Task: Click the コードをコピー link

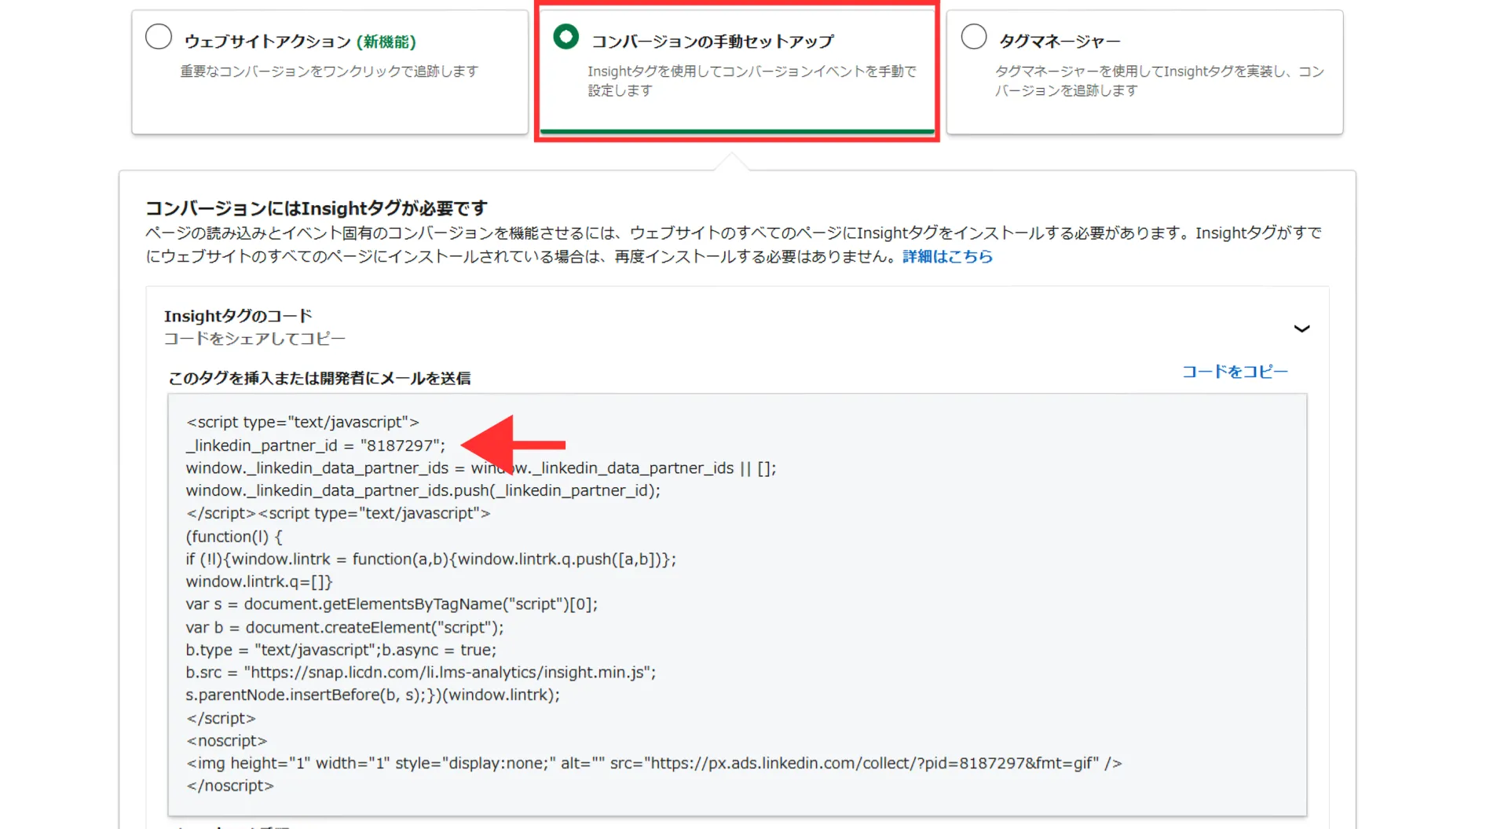Action: click(1235, 372)
